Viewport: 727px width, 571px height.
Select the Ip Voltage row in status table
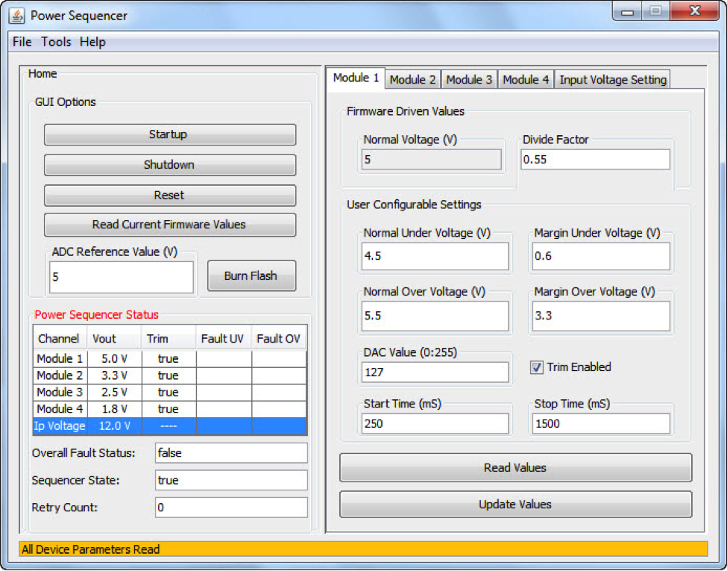pos(169,426)
